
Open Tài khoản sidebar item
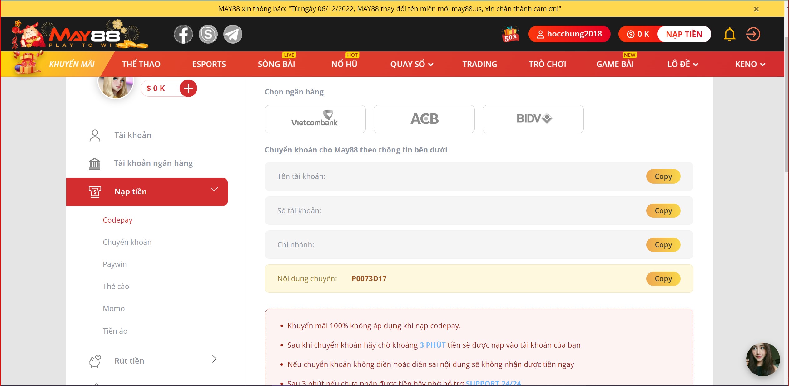pyautogui.click(x=133, y=135)
